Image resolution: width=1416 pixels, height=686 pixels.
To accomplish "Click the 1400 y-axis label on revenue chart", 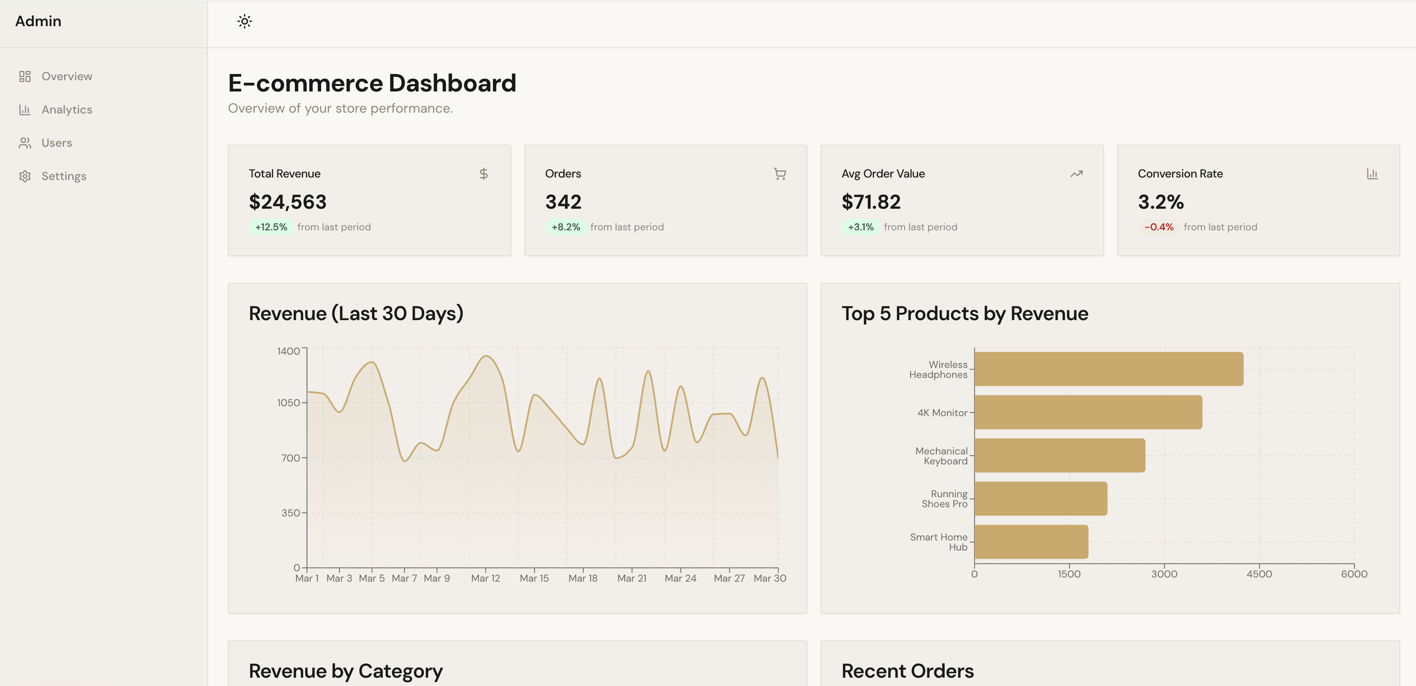I will pyautogui.click(x=289, y=351).
